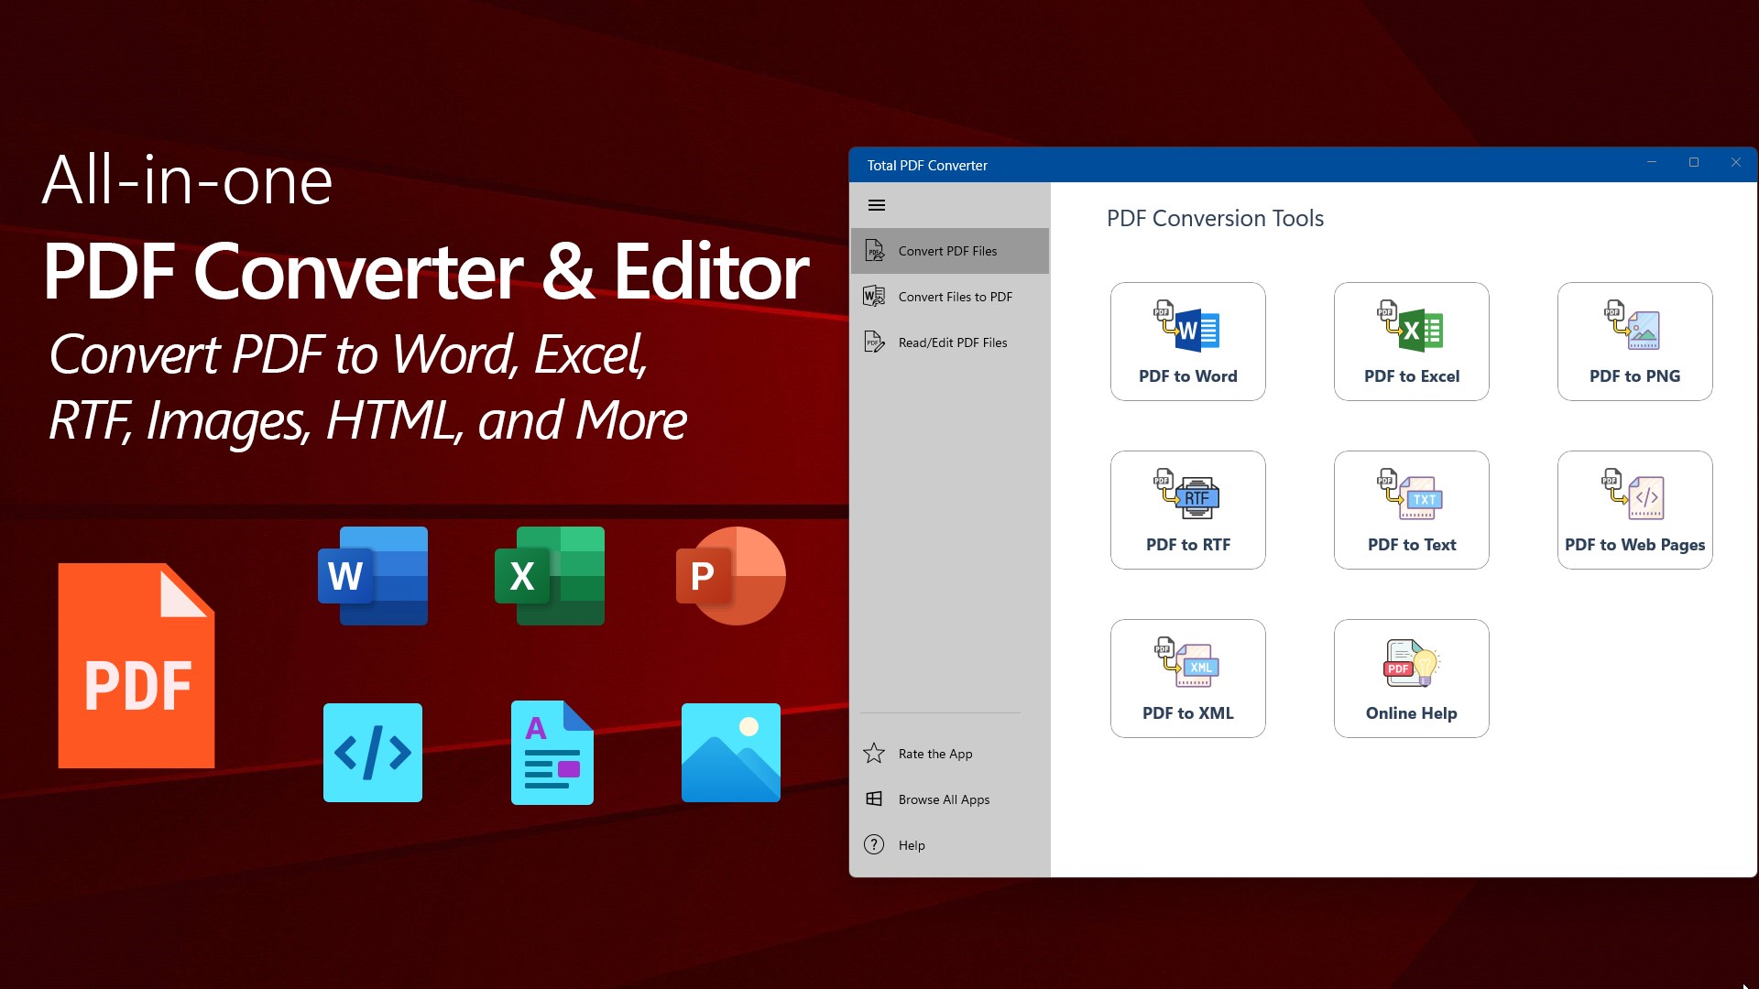Select the PDF to XML converter
1759x989 pixels.
pyautogui.click(x=1187, y=678)
